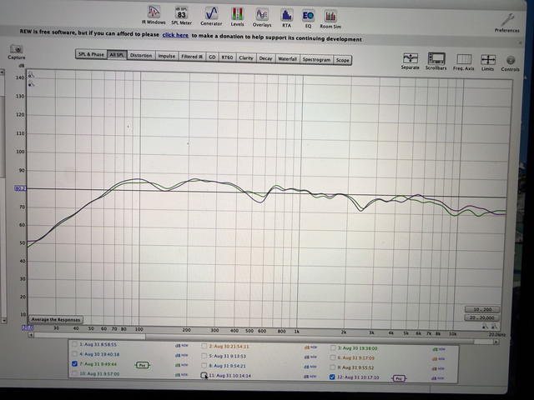Open the IR Windows tool
534x400 pixels.
tap(154, 15)
